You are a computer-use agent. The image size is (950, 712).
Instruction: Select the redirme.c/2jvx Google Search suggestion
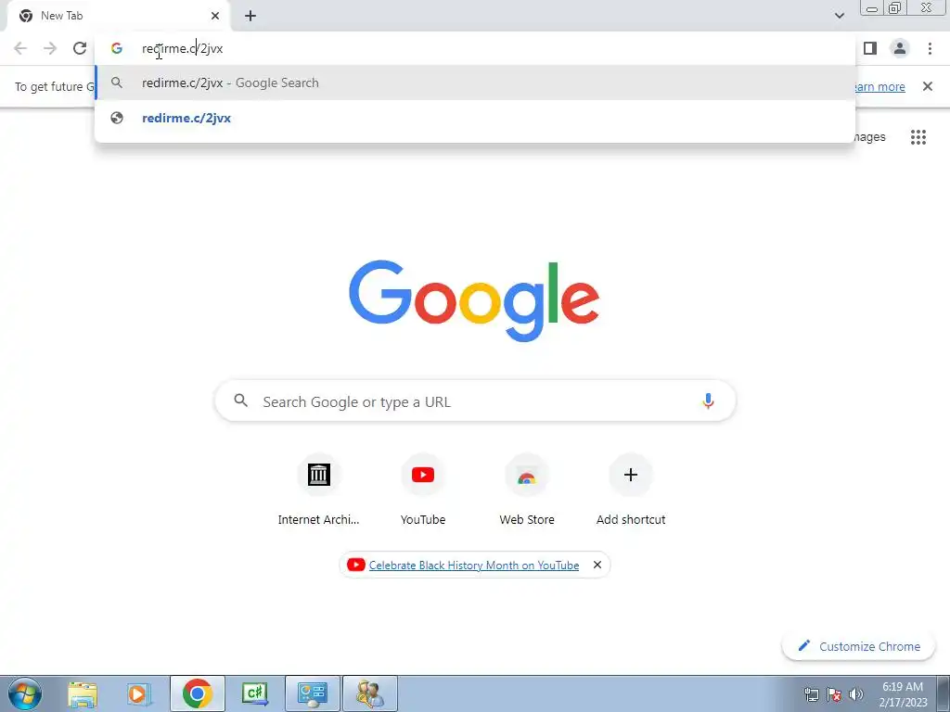[x=475, y=83]
